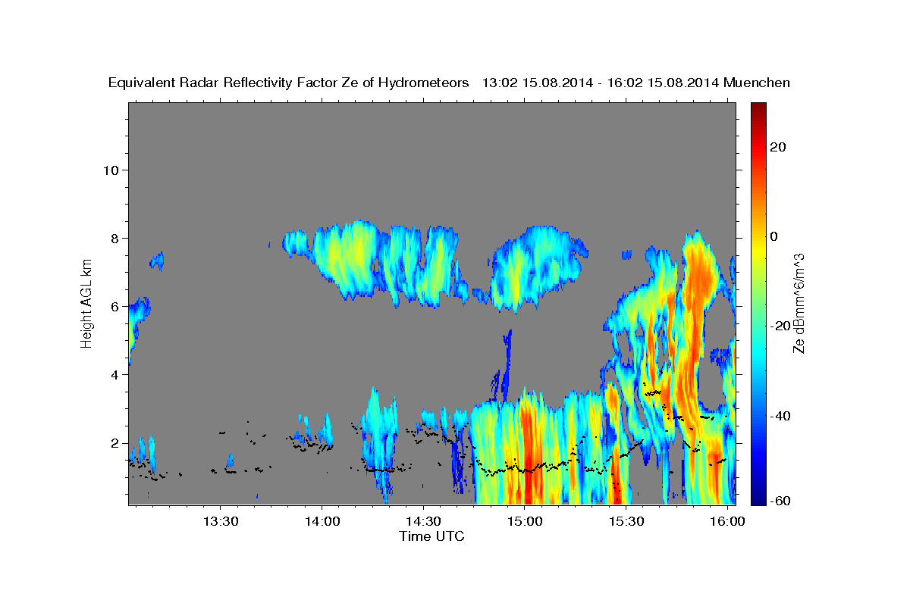Click the 15:30 time tick label
910x606 pixels.
(x=625, y=522)
